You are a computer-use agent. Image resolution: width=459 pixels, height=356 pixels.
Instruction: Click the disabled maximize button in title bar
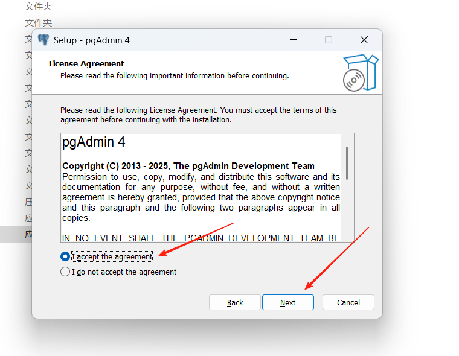tap(329, 40)
